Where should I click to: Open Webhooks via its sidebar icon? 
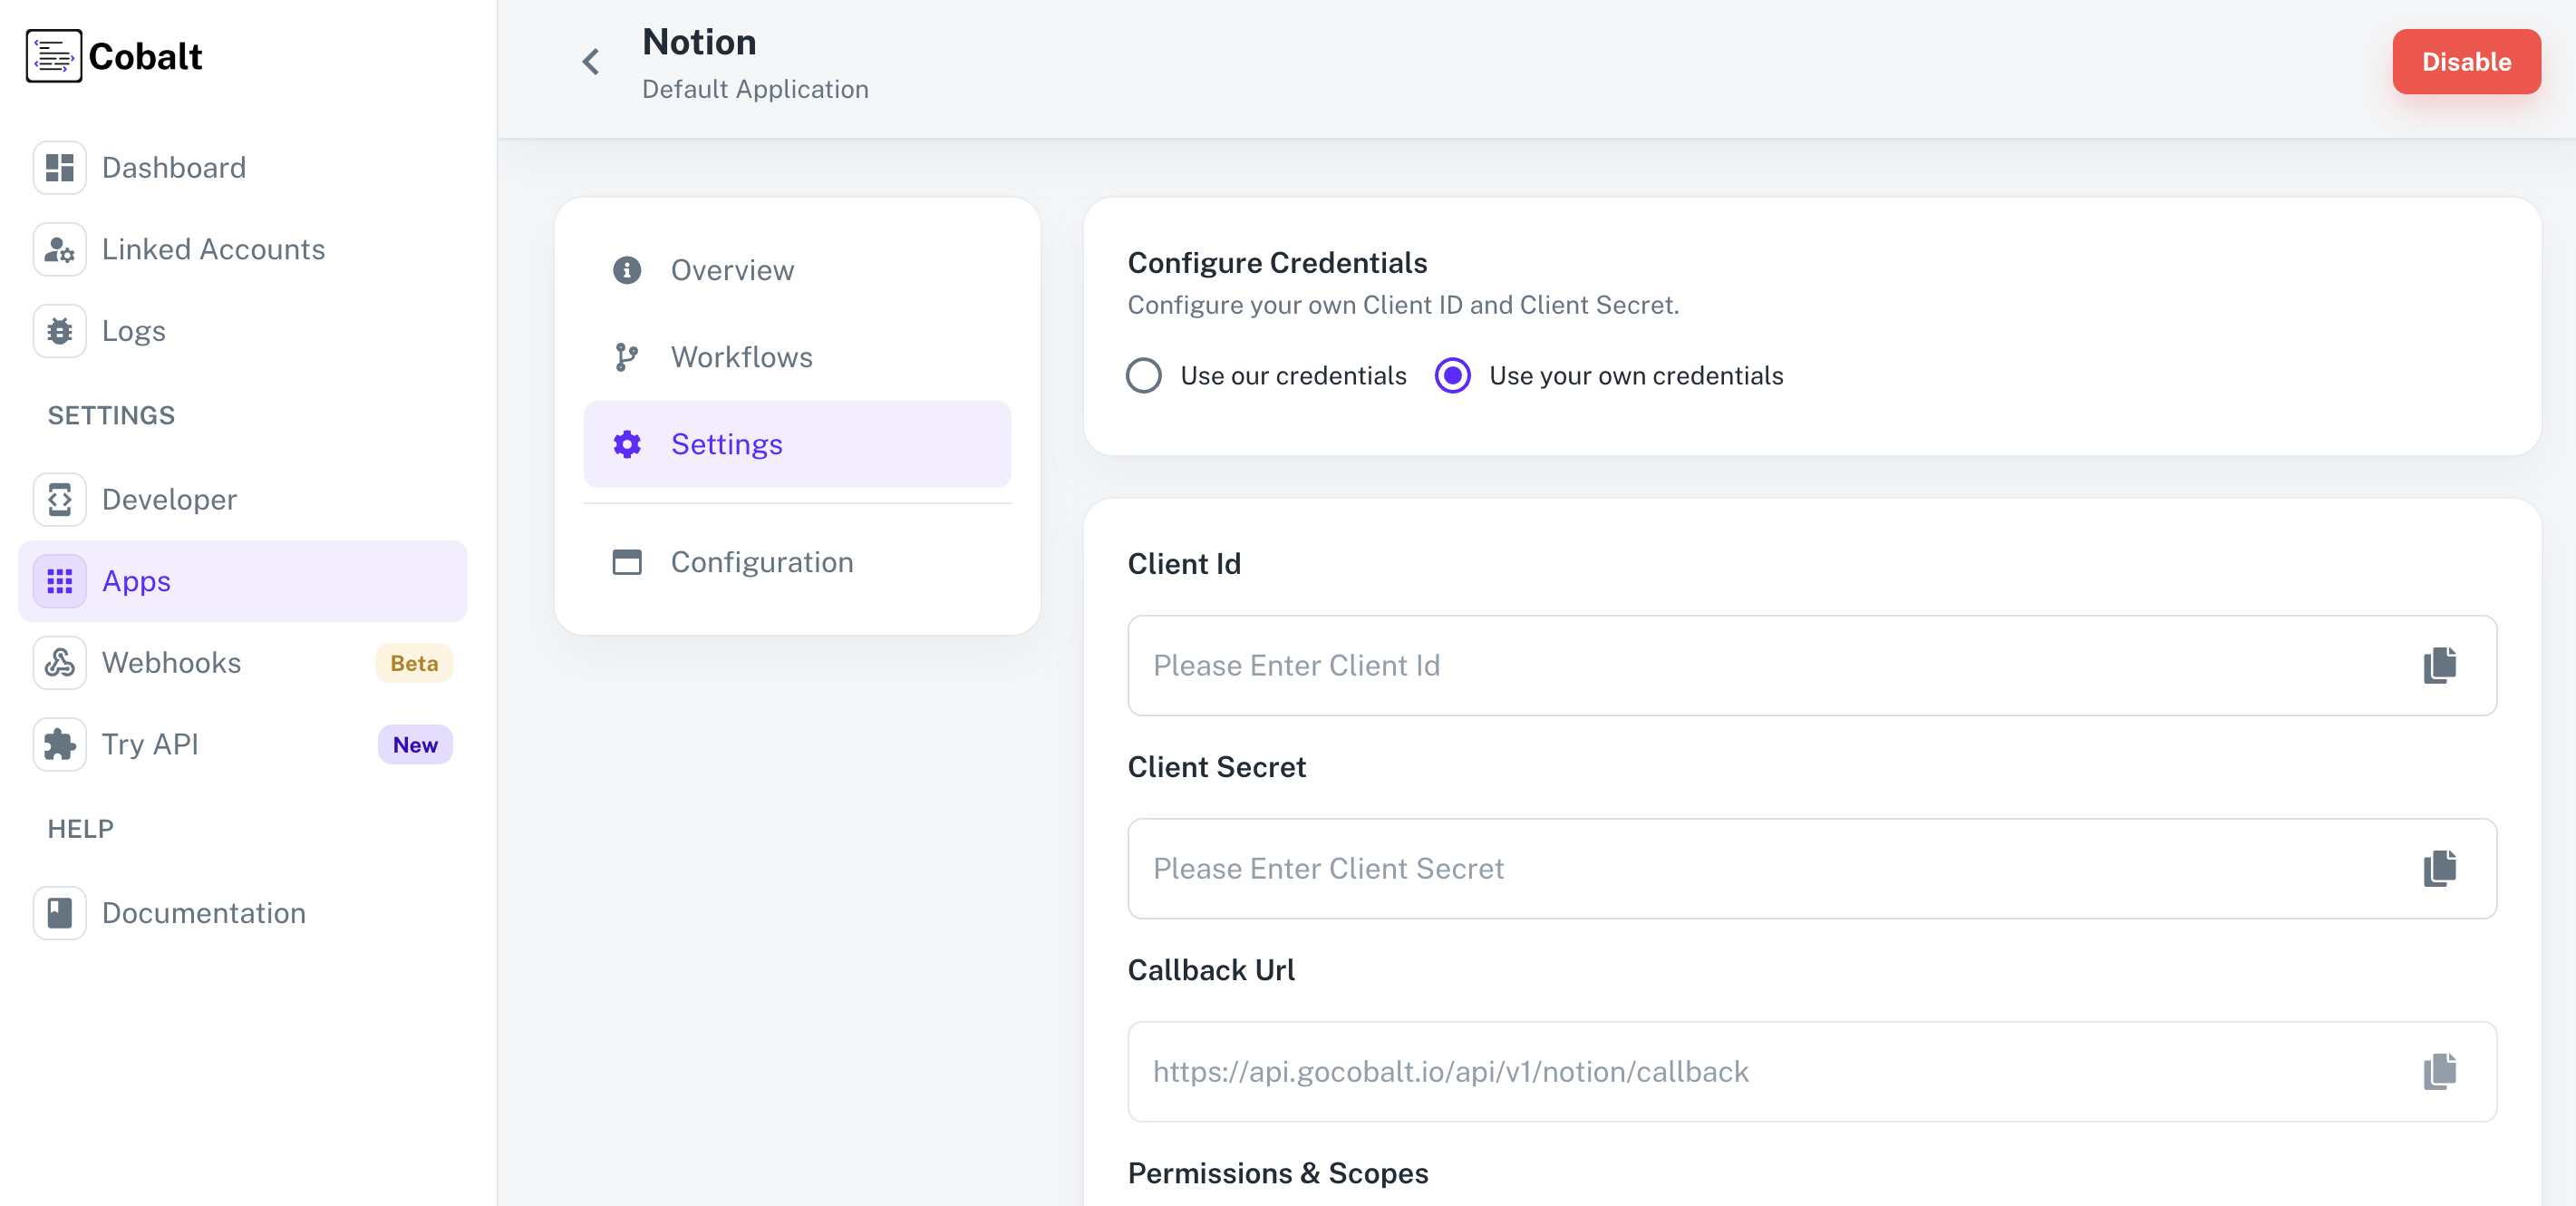tap(59, 662)
